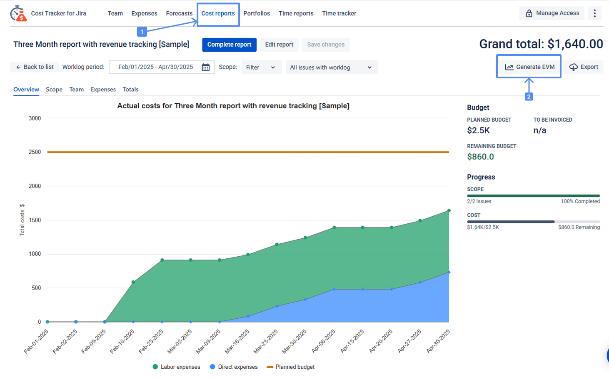Switch to the Expenses report tab
This screenshot has width=609, height=380.
point(103,90)
